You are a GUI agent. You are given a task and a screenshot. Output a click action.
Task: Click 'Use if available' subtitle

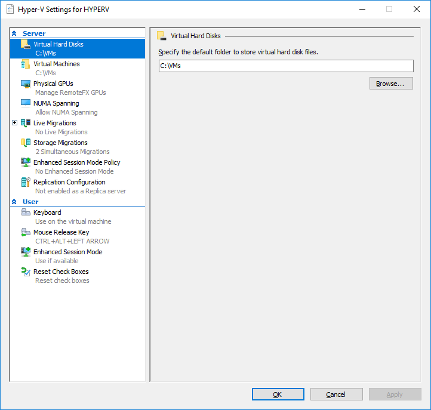point(57,261)
